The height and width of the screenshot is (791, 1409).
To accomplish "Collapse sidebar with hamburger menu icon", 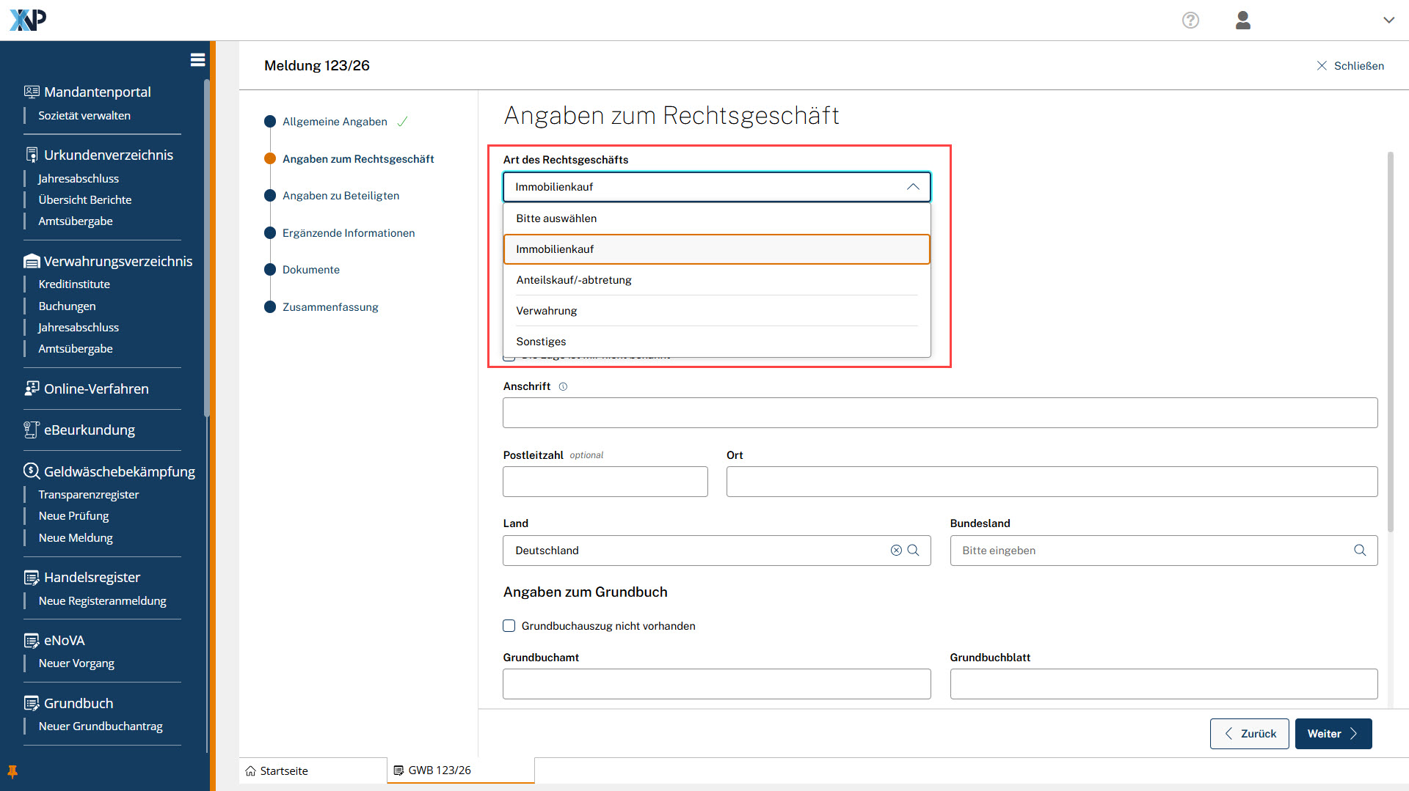I will (x=197, y=60).
